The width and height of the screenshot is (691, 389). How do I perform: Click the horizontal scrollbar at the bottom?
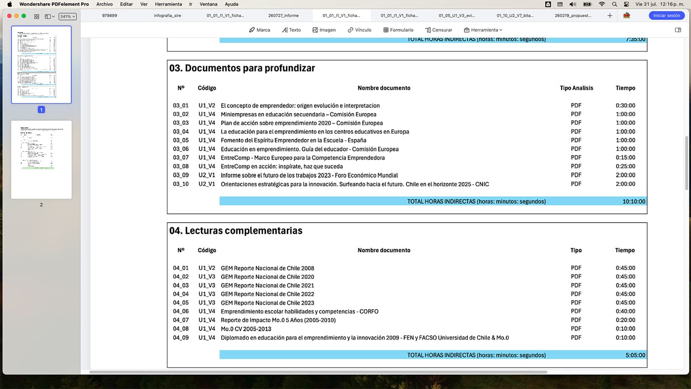tap(318, 372)
